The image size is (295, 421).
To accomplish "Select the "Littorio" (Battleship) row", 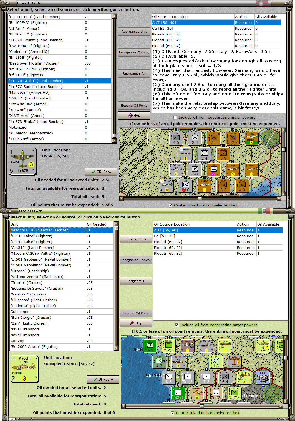I will (62, 271).
